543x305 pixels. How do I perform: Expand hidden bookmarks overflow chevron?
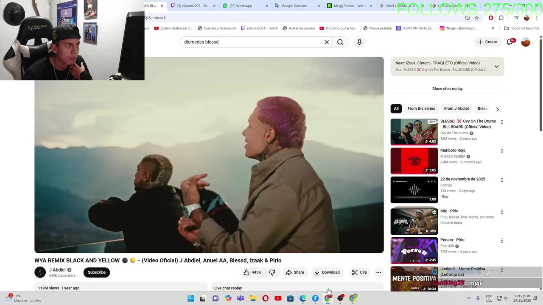pyautogui.click(x=493, y=28)
